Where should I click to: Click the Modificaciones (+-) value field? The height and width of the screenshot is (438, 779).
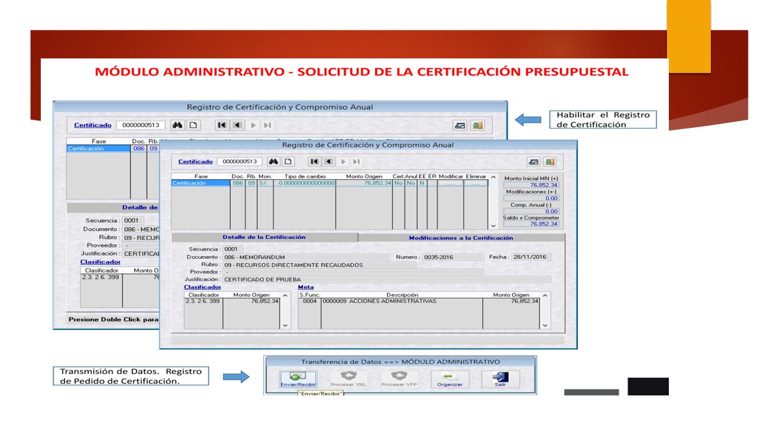tap(531, 198)
